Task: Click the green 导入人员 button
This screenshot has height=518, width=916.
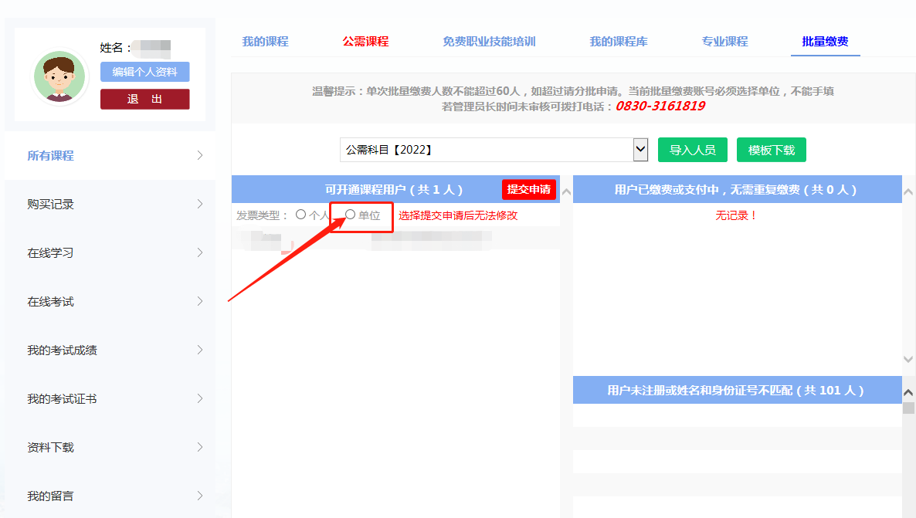Action: pyautogui.click(x=692, y=150)
